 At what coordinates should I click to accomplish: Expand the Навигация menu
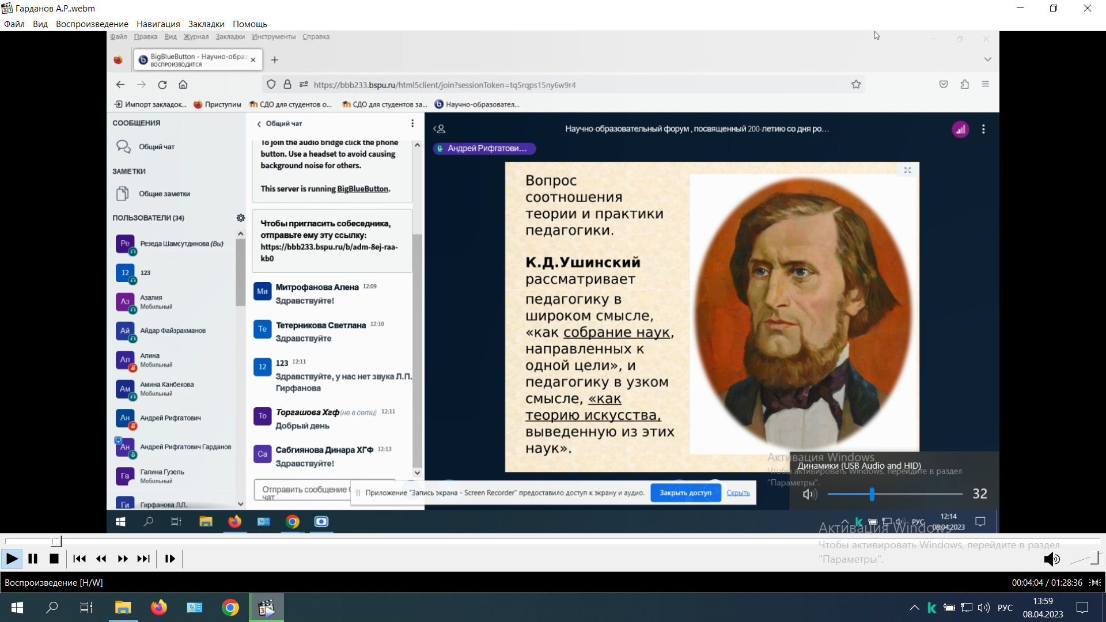point(158,24)
